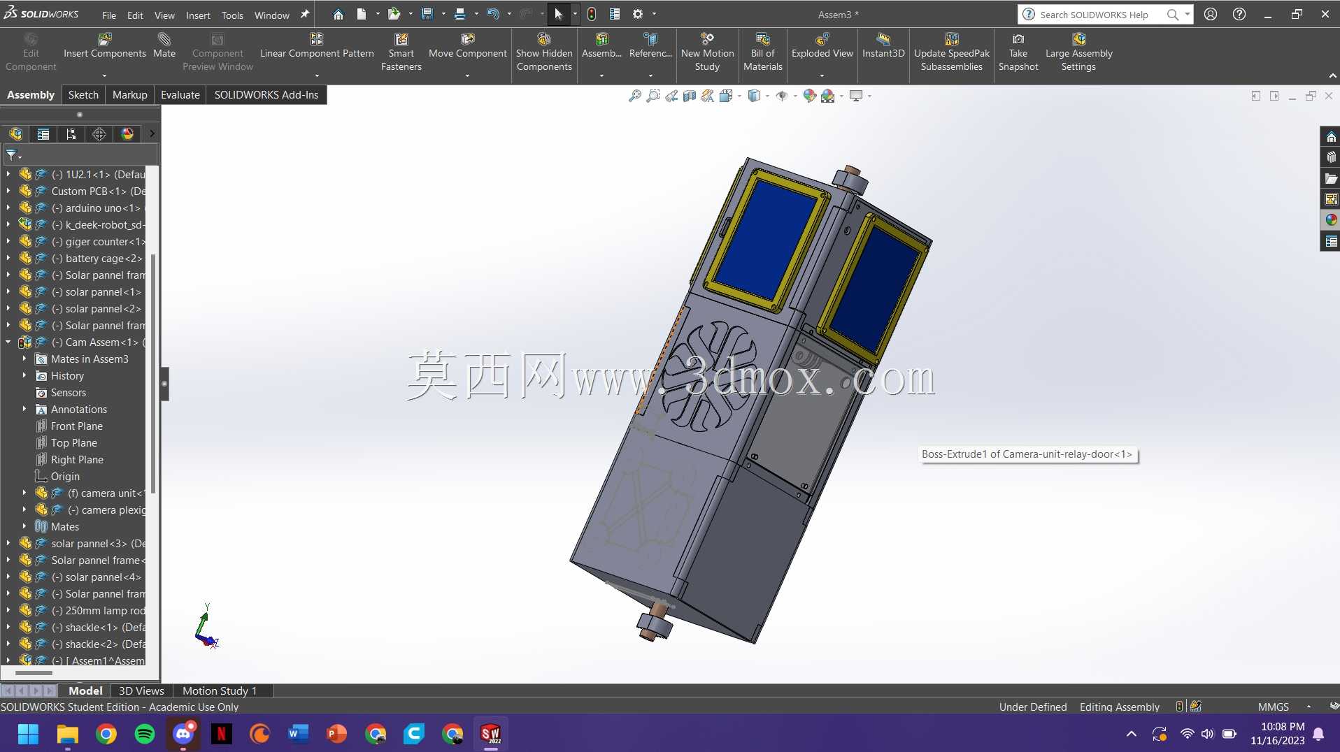Screen dimensions: 1340x752
Task: Collapse the Cam Assem<1> tree node
Action: pos(8,342)
